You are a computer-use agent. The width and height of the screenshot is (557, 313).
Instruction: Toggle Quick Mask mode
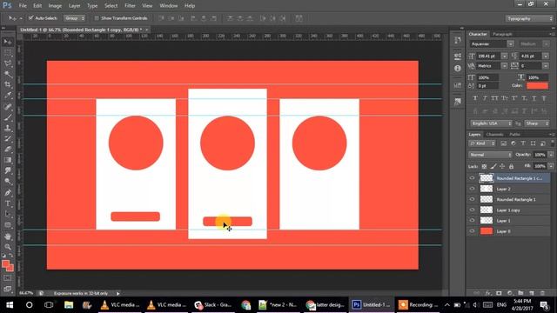pyautogui.click(x=8, y=278)
